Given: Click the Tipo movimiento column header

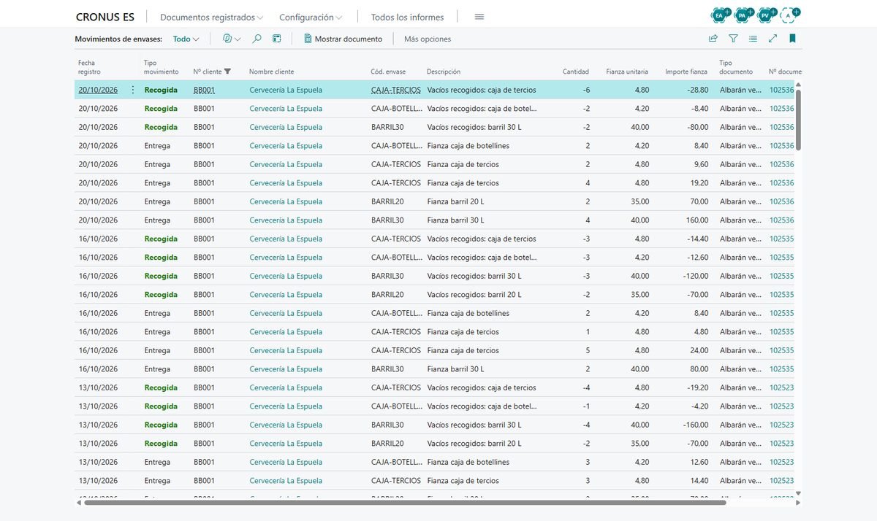Looking at the screenshot, I should pos(161,67).
